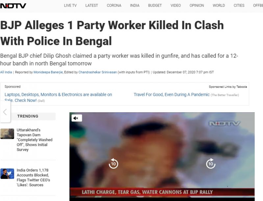Open the WORLD news section
The image size is (263, 201).
[x=219, y=6]
